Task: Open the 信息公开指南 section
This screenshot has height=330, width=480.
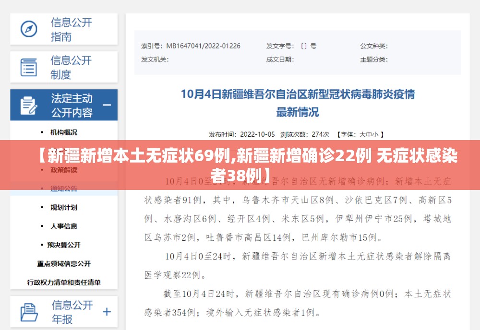Action: pyautogui.click(x=72, y=29)
